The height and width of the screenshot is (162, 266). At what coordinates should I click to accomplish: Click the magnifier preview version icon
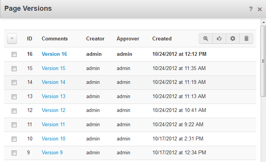tap(206, 38)
